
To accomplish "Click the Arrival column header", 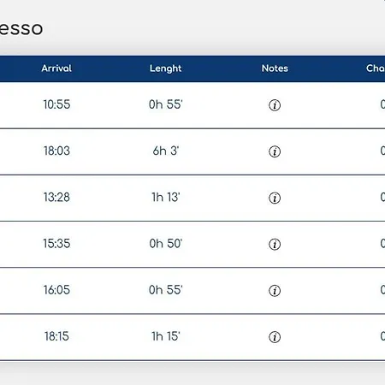I will point(56,68).
